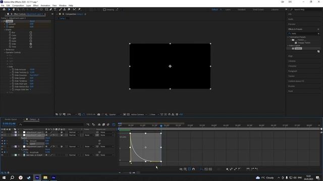Image resolution: width=323 pixels, height=181 pixels.
Task: Open the Effect menu
Action: click(36, 6)
